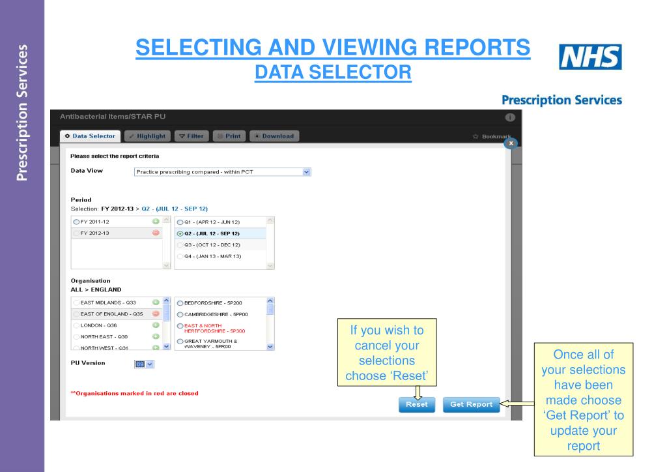Expand FY 2011-12 with green plus icon
This screenshot has width=667, height=472.
(x=156, y=221)
